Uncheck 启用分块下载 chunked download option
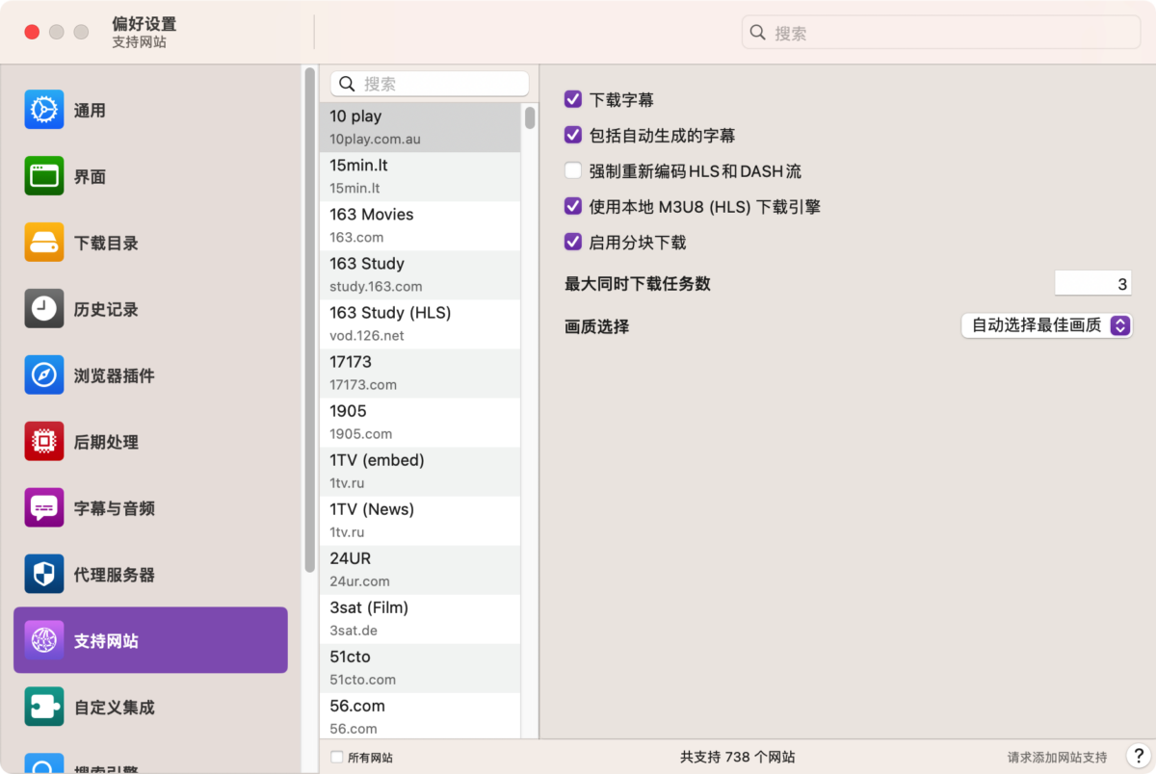This screenshot has height=774, width=1156. pyautogui.click(x=572, y=242)
